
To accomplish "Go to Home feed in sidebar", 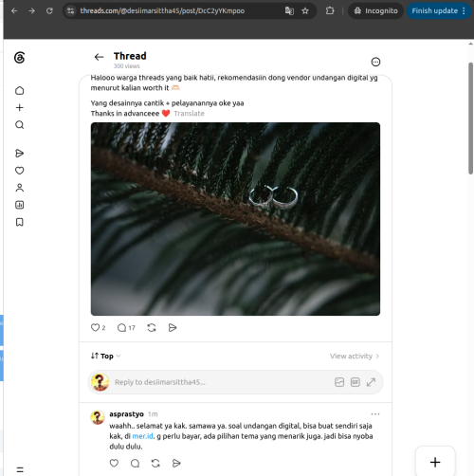I will (x=20, y=91).
